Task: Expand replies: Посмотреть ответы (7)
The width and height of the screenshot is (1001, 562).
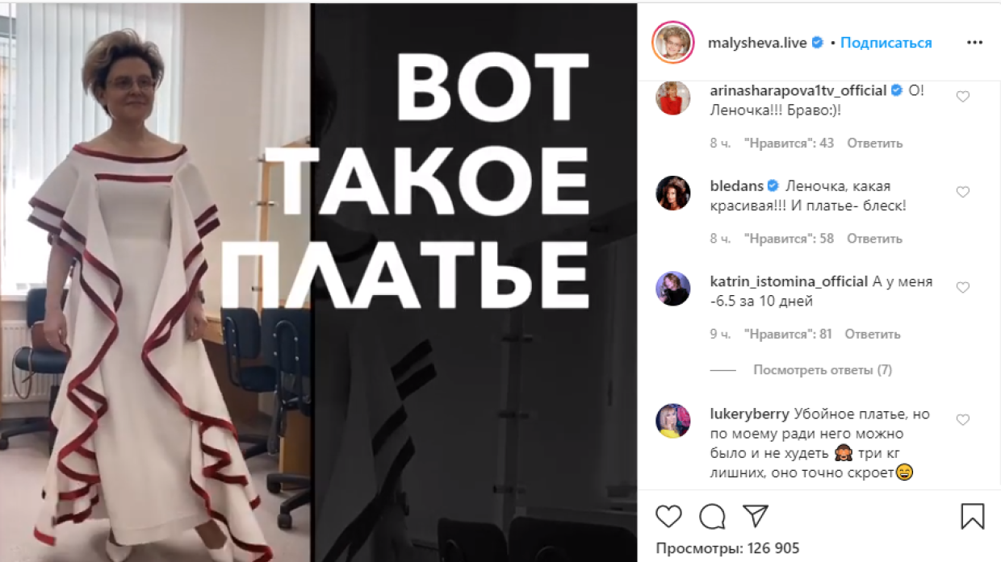Action: [823, 370]
